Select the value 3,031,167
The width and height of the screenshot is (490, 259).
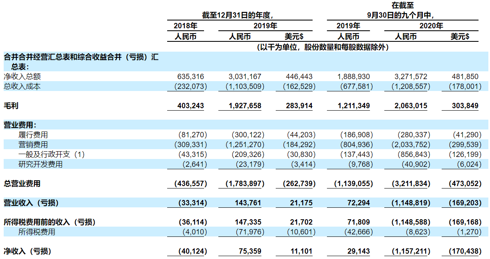(x=245, y=77)
